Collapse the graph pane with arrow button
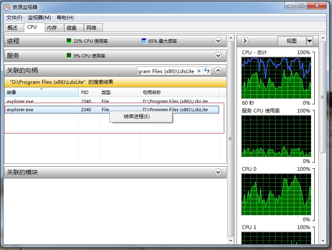Image resolution: width=332 pixels, height=250 pixels. [245, 41]
